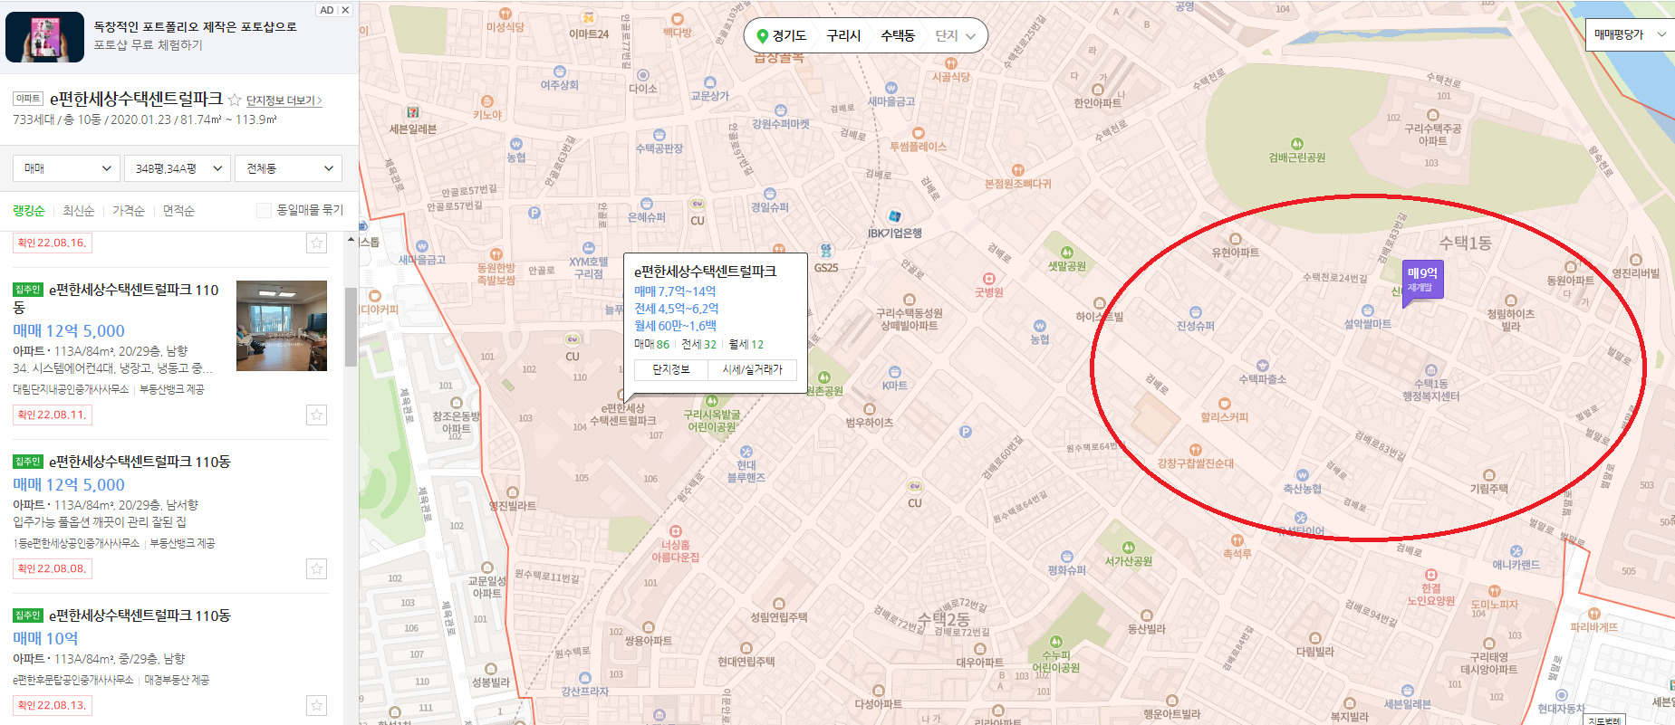The image size is (1675, 725).
Task: Select the 빽다방 cafe marker on map
Action: pyautogui.click(x=677, y=19)
